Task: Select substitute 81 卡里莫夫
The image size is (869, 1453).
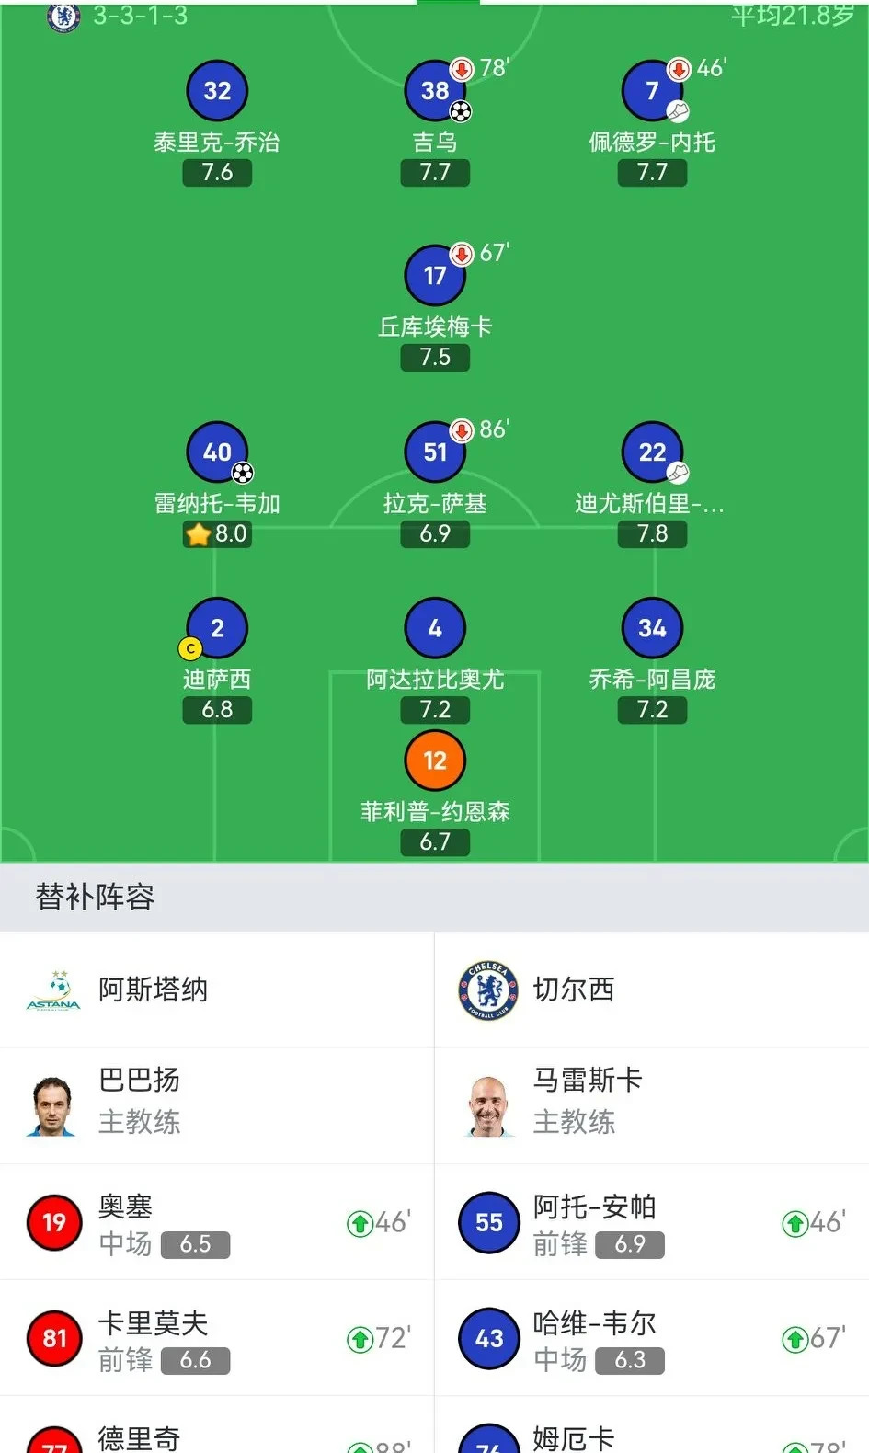Action: coord(217,1339)
